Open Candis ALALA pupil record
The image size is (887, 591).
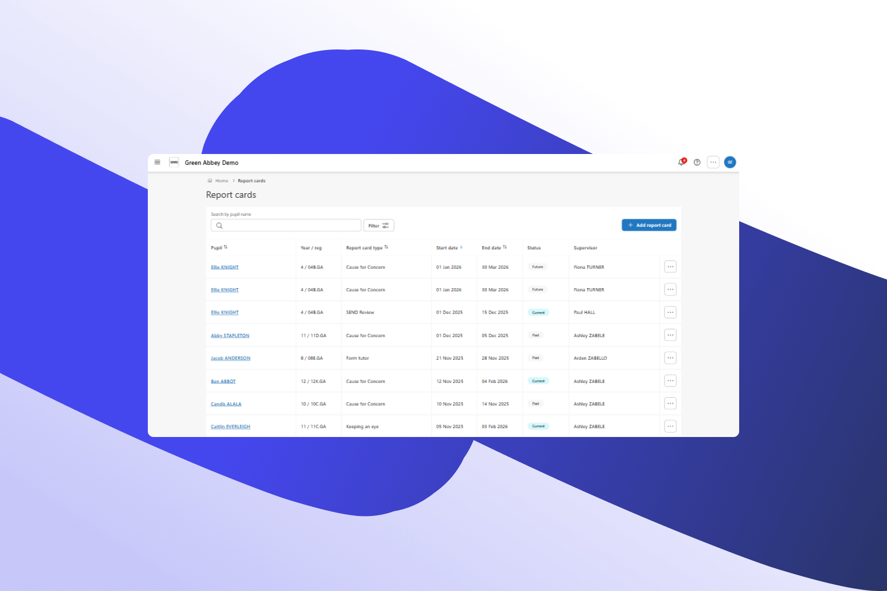coord(226,404)
